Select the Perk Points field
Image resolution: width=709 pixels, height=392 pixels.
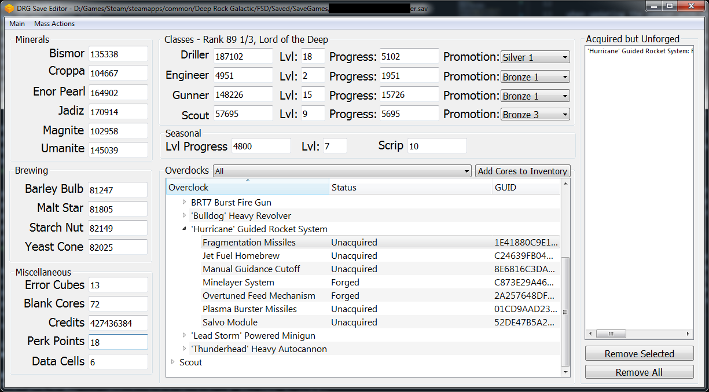click(118, 342)
